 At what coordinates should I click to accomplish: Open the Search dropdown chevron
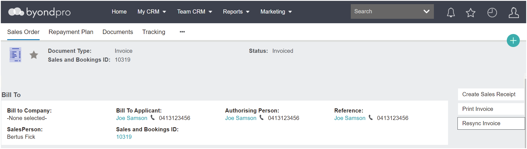pos(426,12)
